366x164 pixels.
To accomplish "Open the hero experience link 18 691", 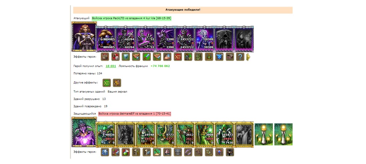I will 111,66.
